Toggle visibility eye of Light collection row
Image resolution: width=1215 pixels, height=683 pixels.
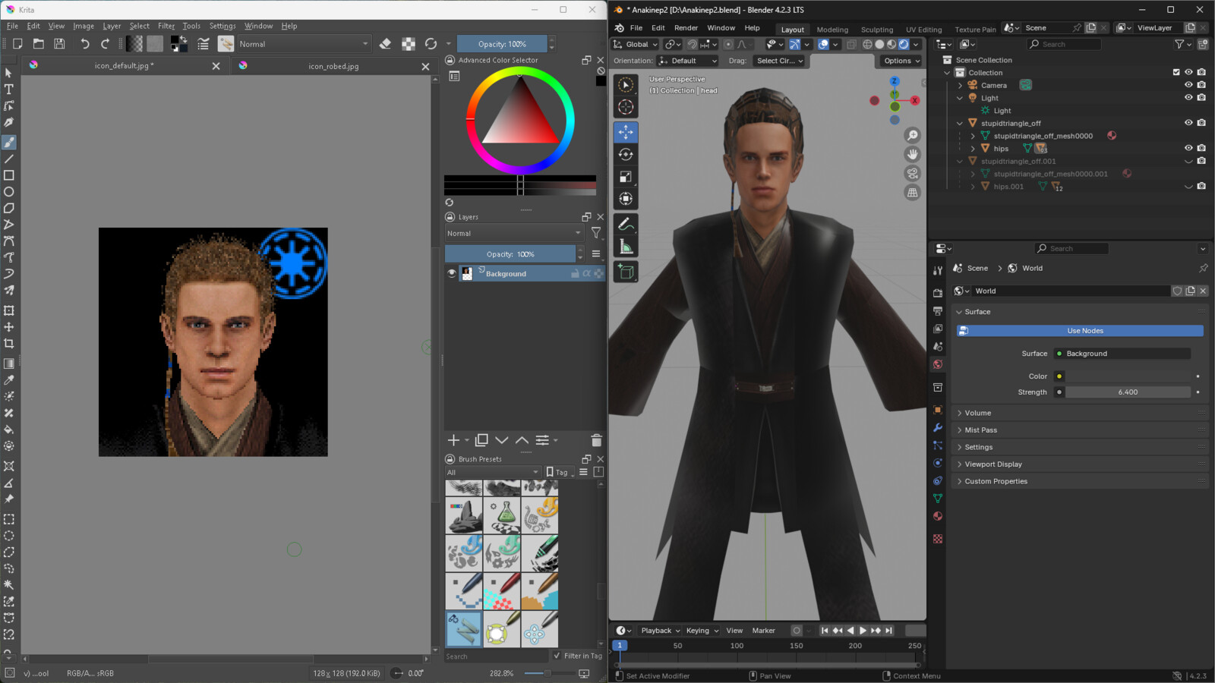tap(1188, 98)
